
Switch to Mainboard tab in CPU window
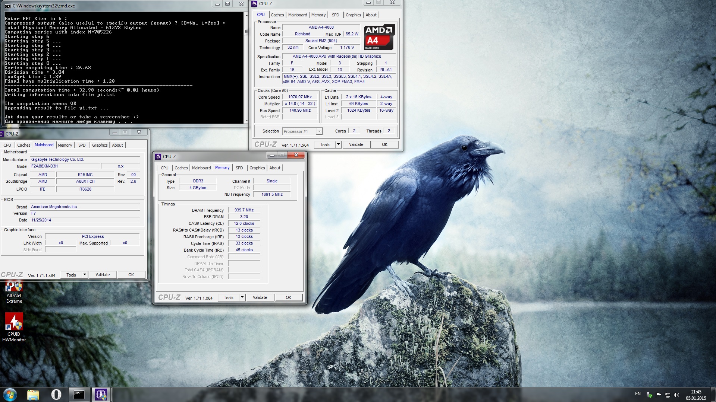click(x=298, y=15)
